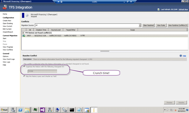This screenshot has height=113, width=189.
Task: Sort by the Source/Local column header
Action: 56,30
